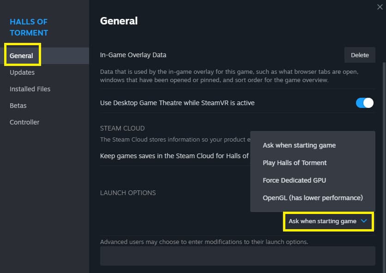Click the 'In-Game Overlay Data' setting label
Viewport: 386px width, 273px height.
click(133, 55)
